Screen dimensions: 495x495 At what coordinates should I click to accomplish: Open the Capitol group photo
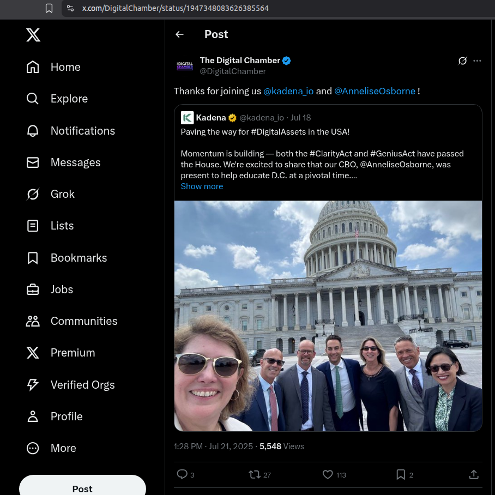[328, 316]
